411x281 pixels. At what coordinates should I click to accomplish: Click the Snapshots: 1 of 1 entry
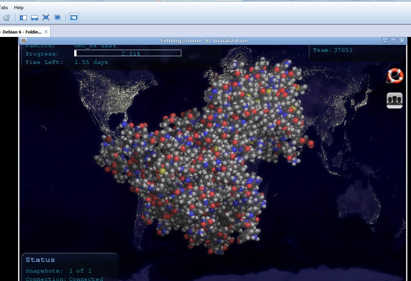tap(59, 271)
